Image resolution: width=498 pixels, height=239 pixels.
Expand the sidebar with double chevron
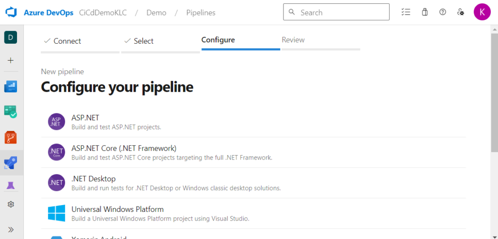pos(11,229)
